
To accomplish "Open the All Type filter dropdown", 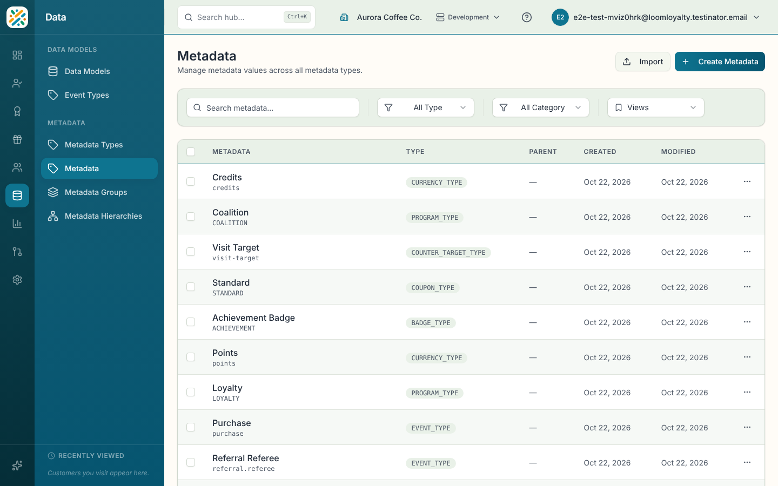I will [426, 107].
